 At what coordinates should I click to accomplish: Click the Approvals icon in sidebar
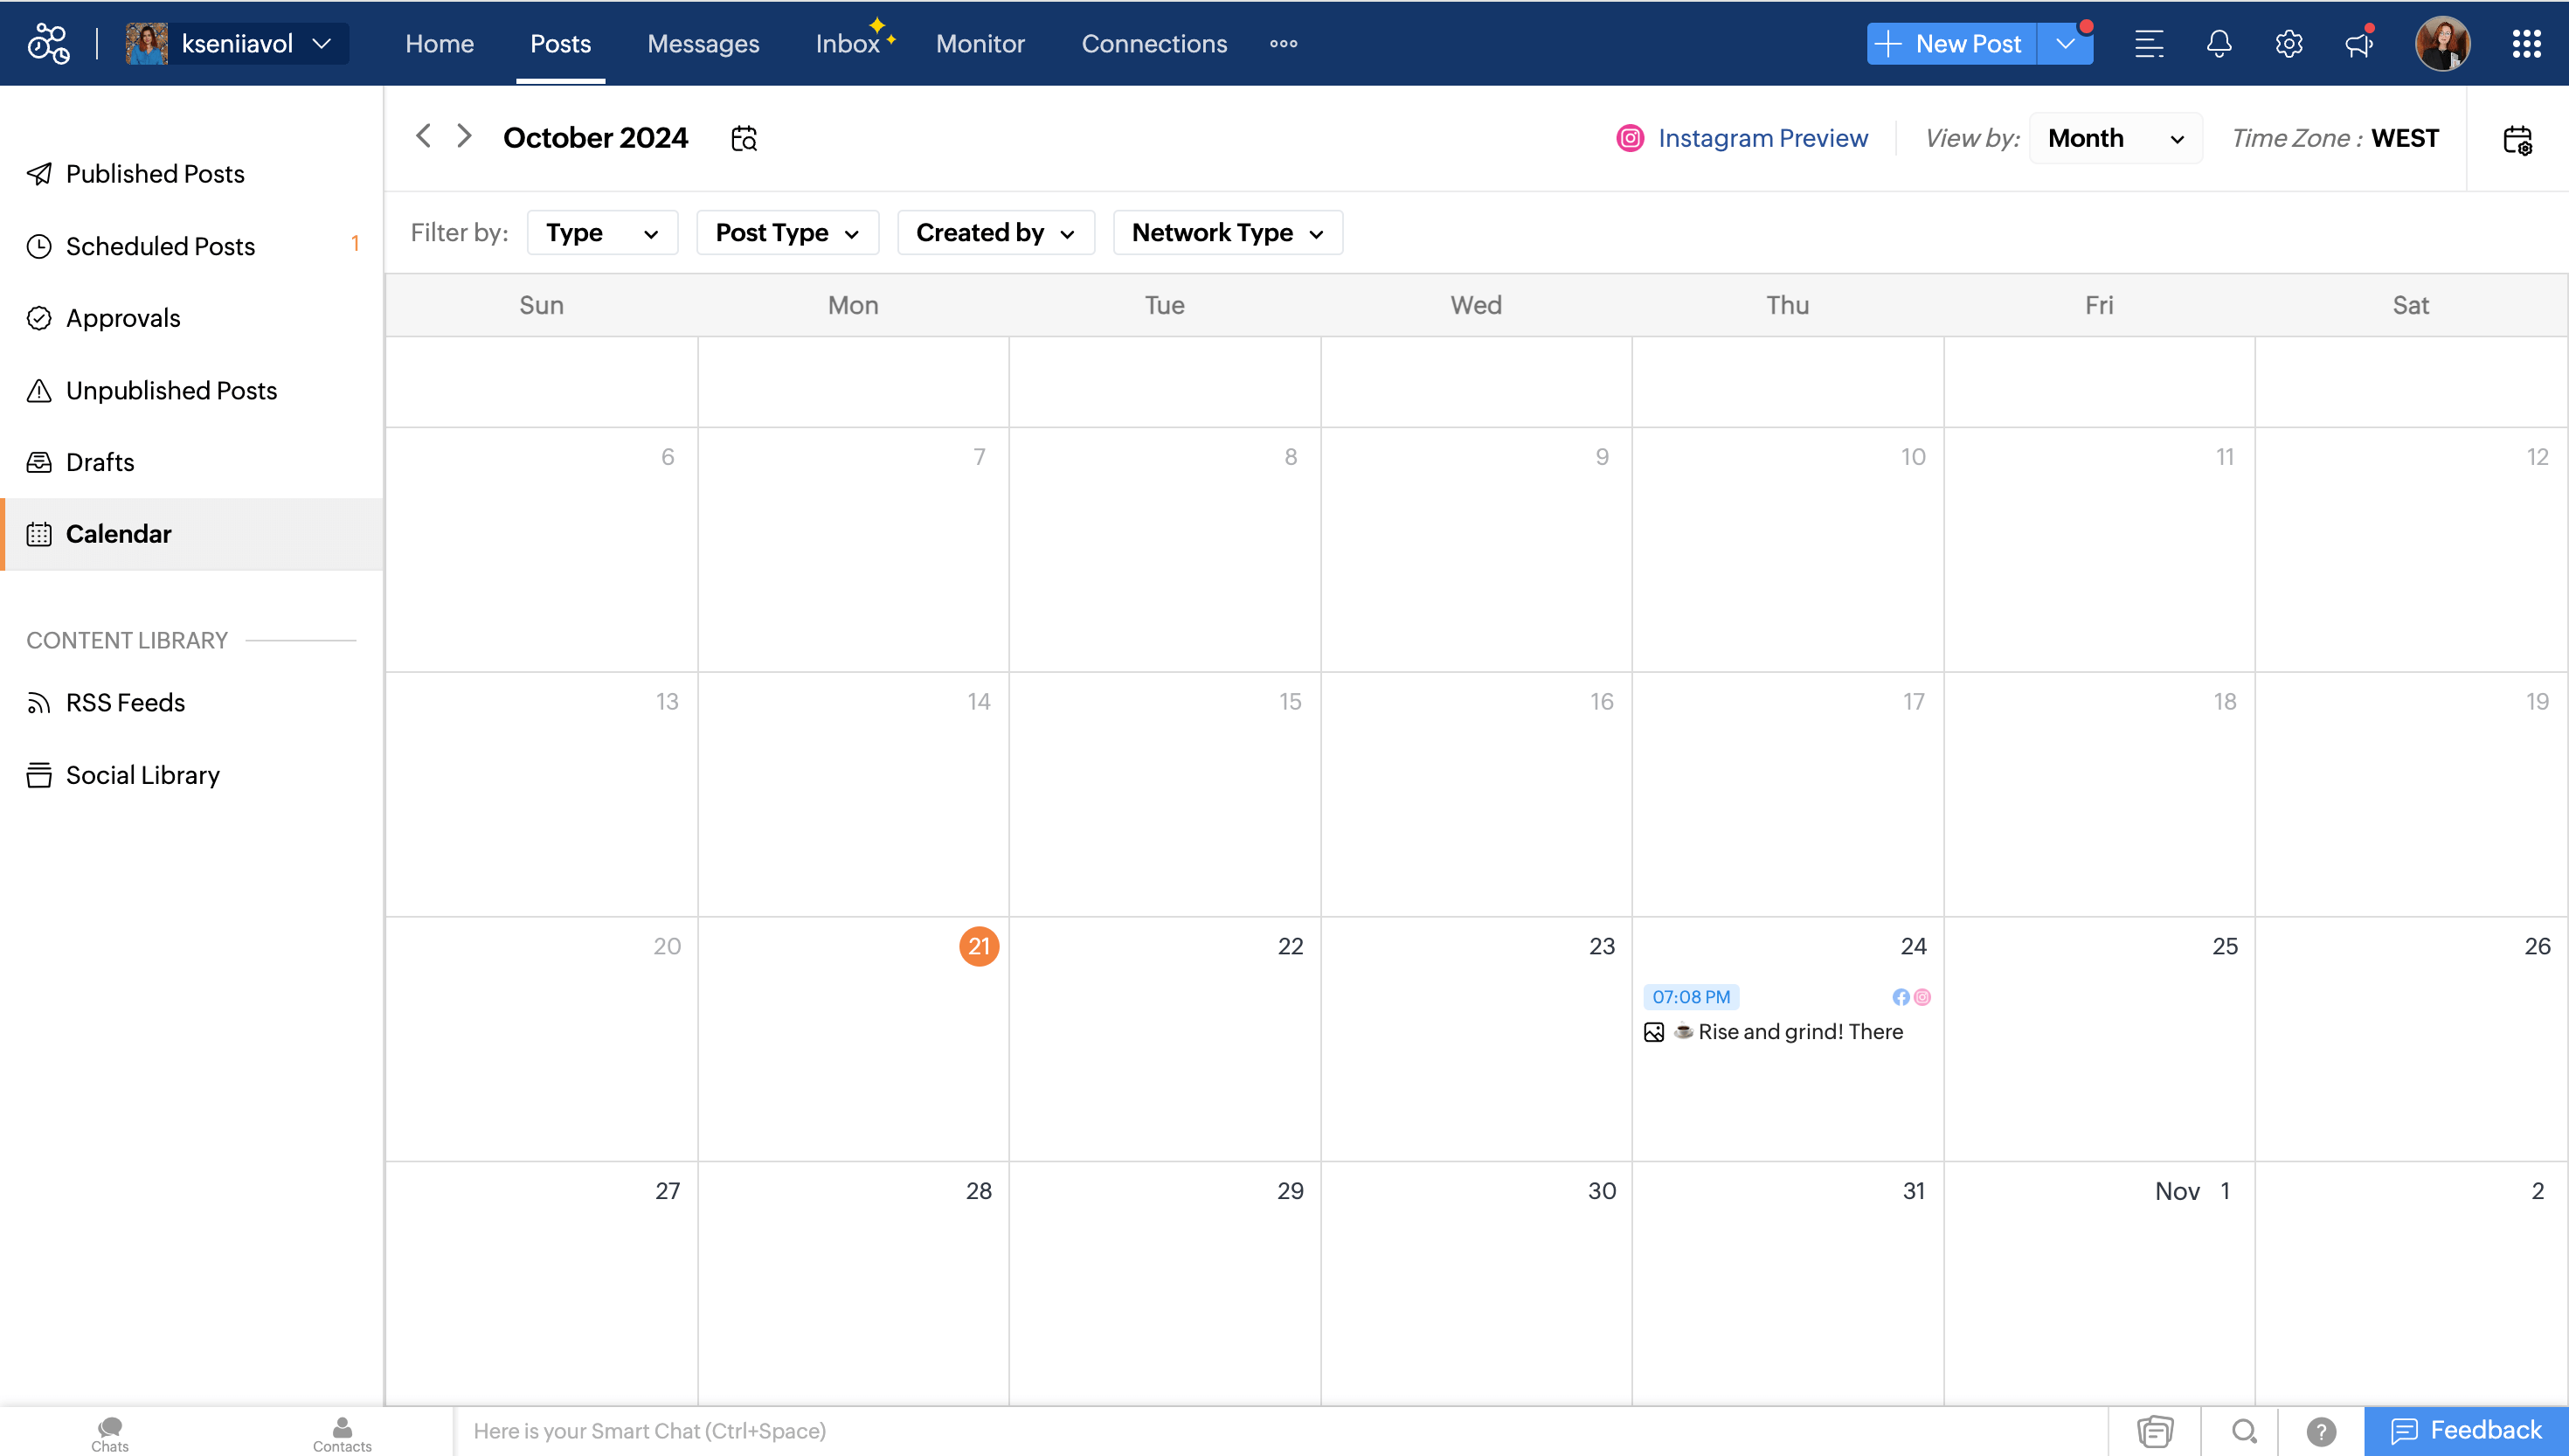pyautogui.click(x=38, y=317)
